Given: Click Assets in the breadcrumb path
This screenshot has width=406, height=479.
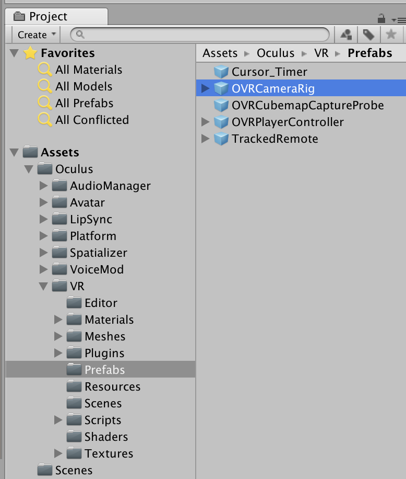Looking at the screenshot, I should point(220,53).
